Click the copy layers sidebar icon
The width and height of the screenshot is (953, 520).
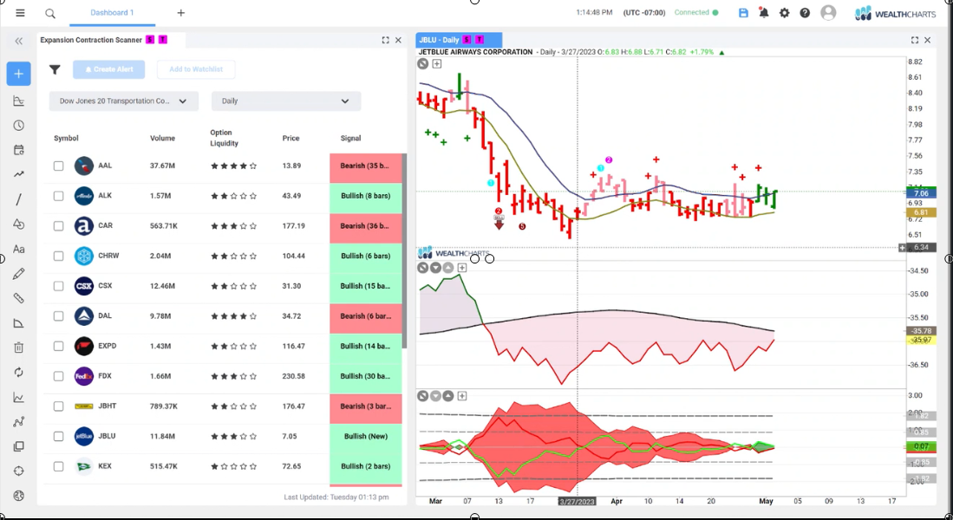click(19, 446)
